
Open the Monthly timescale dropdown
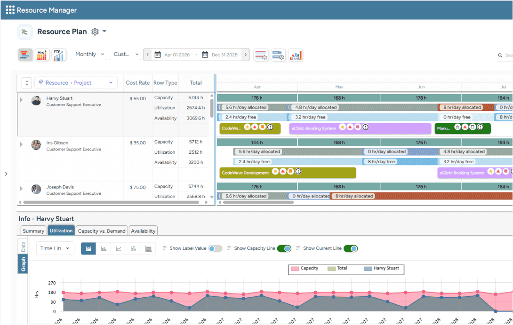point(89,54)
